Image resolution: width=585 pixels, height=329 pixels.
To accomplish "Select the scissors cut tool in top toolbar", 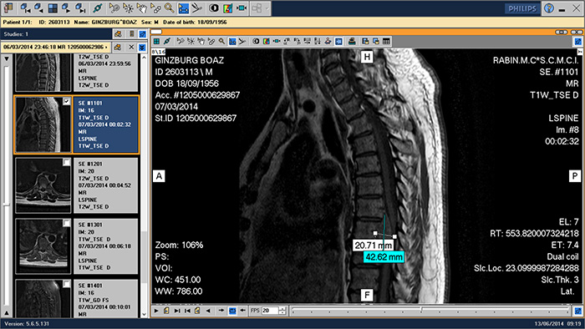I will tap(196, 8).
